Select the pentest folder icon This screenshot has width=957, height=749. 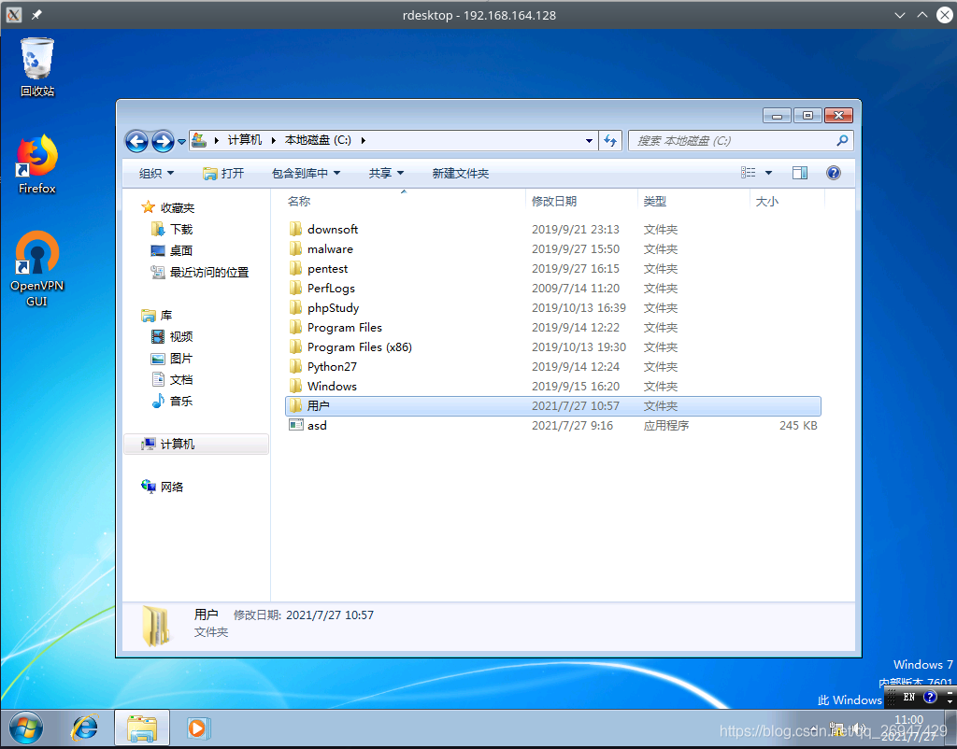pyautogui.click(x=296, y=268)
